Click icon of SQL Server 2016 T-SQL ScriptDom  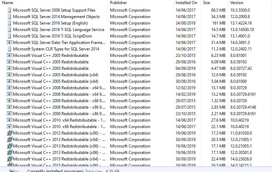pyautogui.click(x=10, y=36)
